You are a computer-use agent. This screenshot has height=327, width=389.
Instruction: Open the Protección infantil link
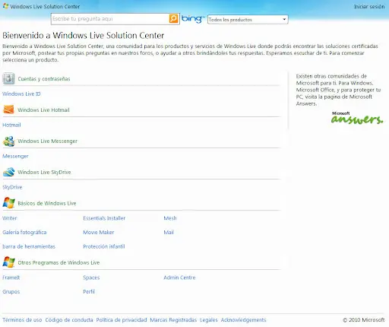tap(104, 246)
